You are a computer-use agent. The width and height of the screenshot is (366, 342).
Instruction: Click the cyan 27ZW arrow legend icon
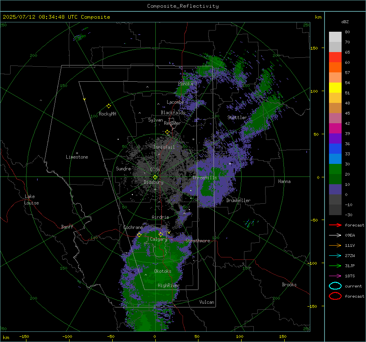[335, 256]
